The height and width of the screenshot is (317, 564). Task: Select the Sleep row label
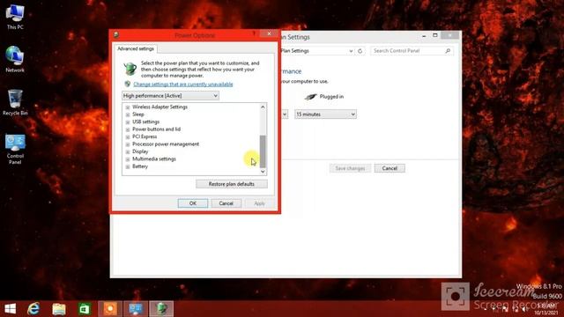tap(138, 114)
